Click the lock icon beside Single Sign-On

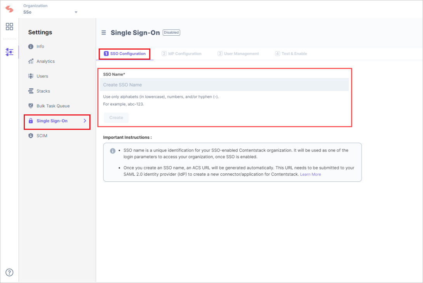pyautogui.click(x=31, y=121)
